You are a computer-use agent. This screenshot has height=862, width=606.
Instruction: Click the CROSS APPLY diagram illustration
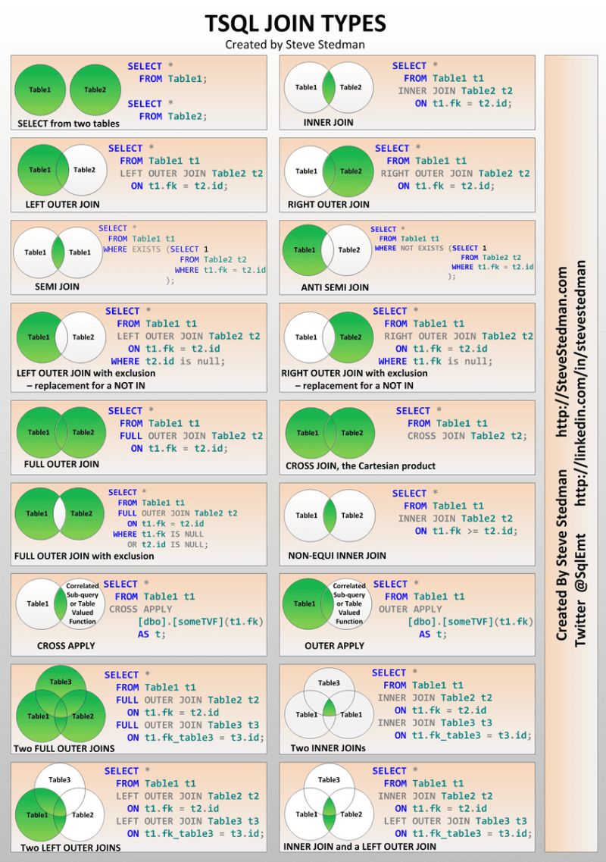59,604
